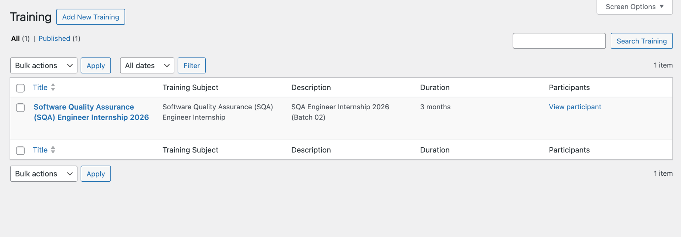Click the Filter button
The height and width of the screenshot is (237, 681).
point(192,66)
